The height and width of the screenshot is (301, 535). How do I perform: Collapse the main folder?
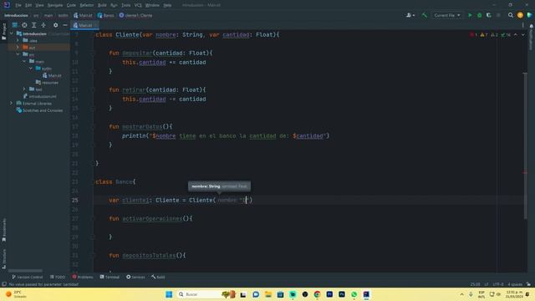pos(24,61)
